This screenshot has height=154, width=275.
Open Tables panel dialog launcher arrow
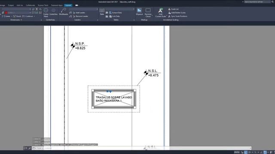[x=134, y=20]
